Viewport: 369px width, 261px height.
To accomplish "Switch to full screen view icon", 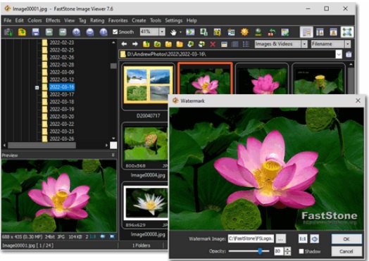I will point(347,32).
